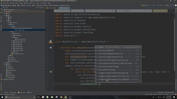Open the app run configuration dropdown
Viewport: 177px width, 99px height.
(145, 5)
